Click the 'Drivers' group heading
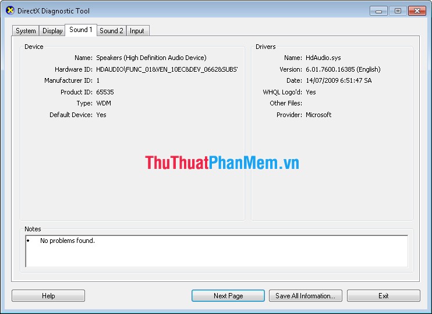Screen dimensions: 432x314 tap(265, 47)
